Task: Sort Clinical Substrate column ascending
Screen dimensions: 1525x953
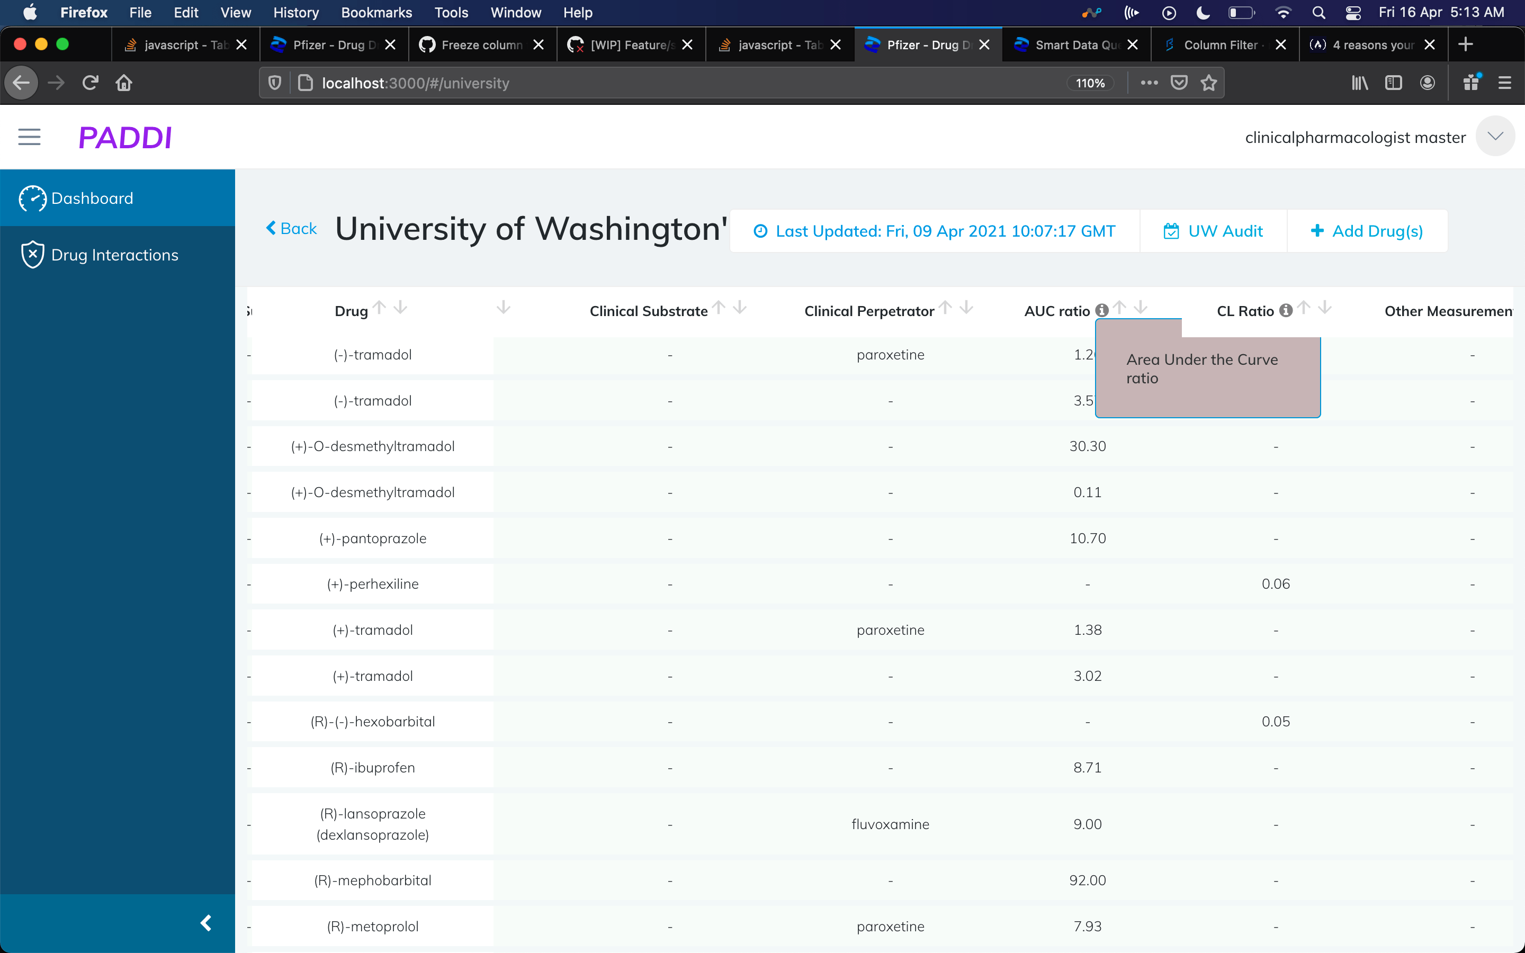Action: pyautogui.click(x=719, y=307)
